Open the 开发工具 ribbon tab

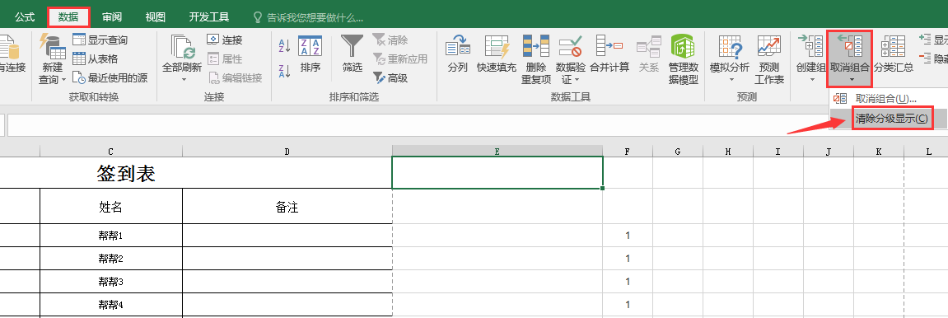pos(208,17)
